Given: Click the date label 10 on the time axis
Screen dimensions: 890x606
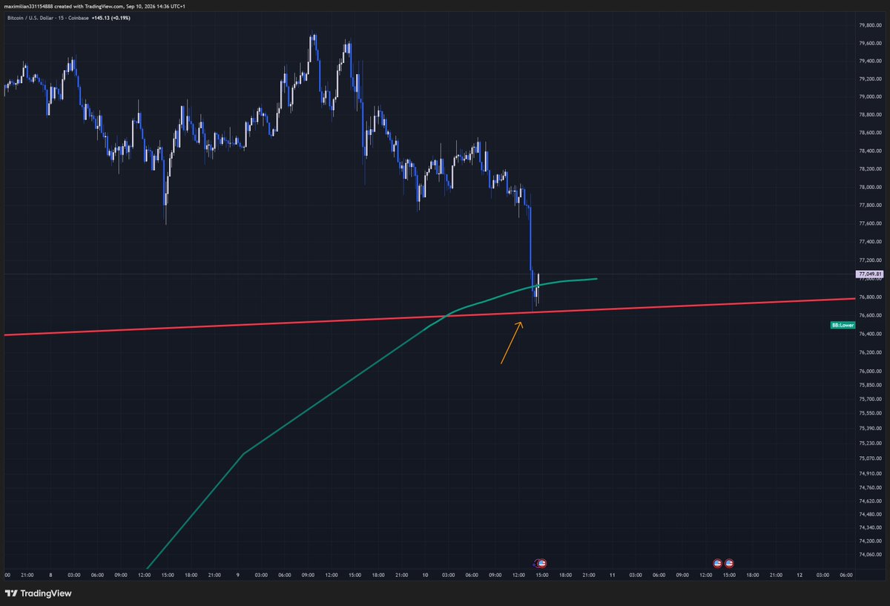Looking at the screenshot, I should point(426,575).
